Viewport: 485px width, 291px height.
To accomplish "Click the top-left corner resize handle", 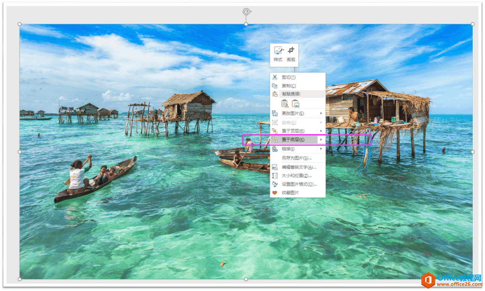I will click(x=20, y=24).
